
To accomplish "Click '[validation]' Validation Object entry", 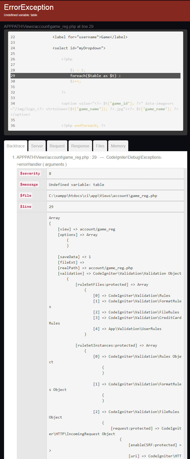I will (119, 273).
